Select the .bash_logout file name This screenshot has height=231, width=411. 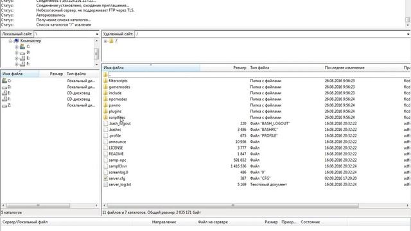click(x=119, y=123)
